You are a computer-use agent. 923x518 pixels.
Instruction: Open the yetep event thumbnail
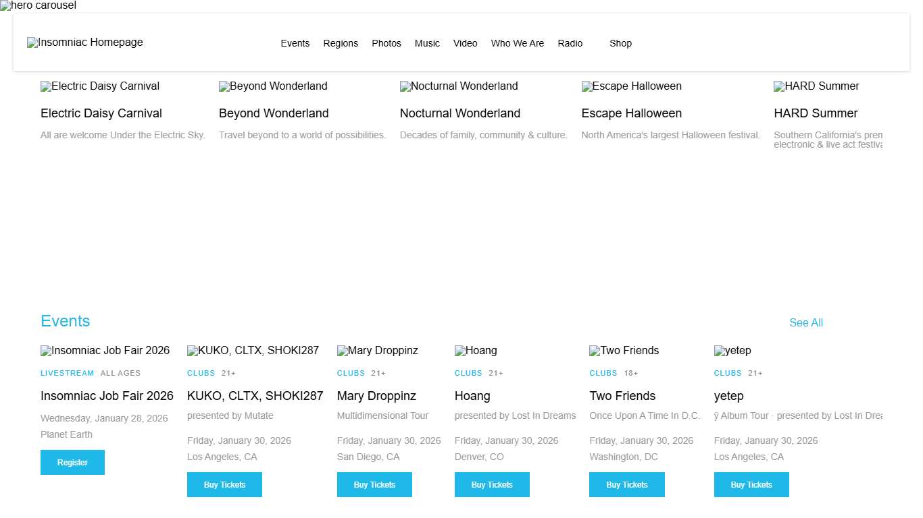pyautogui.click(x=732, y=351)
